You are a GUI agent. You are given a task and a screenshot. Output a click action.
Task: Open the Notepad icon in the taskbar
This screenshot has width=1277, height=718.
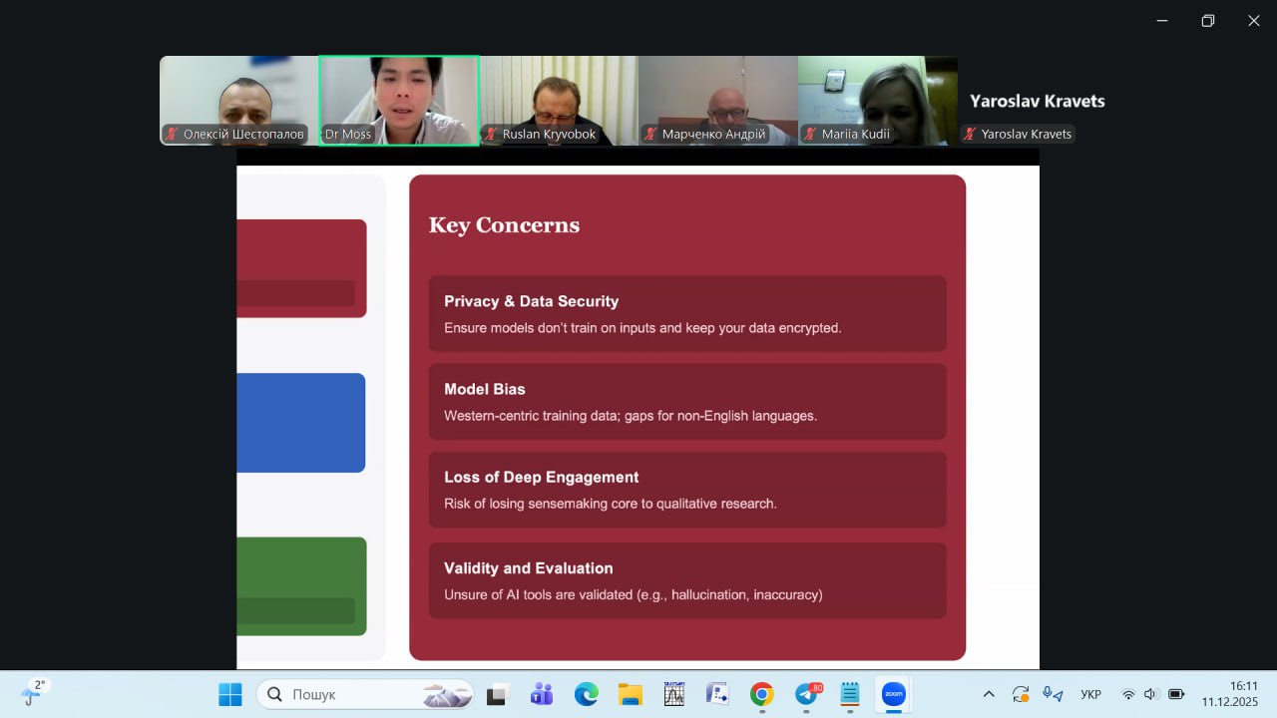coord(850,694)
